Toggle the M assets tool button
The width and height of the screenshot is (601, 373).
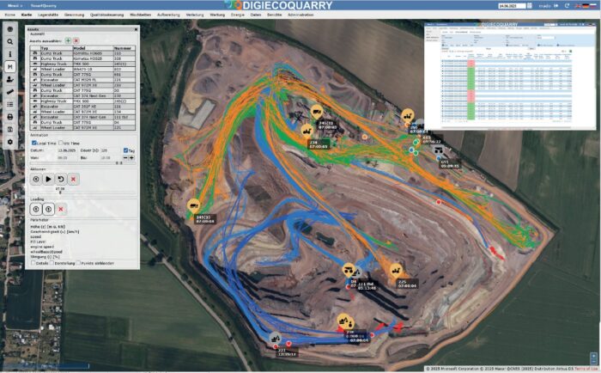pos(10,67)
